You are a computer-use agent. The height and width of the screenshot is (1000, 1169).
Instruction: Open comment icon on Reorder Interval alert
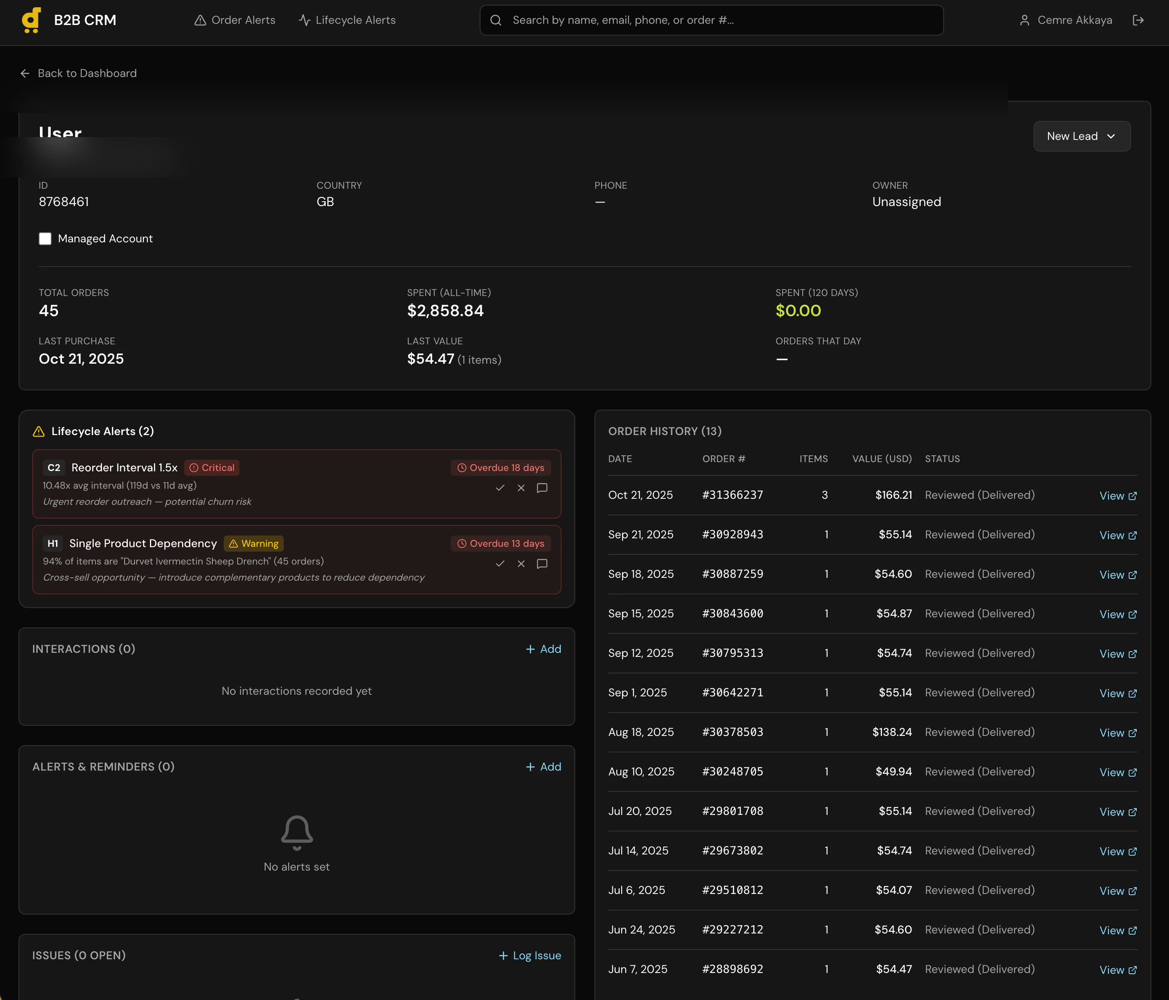(x=542, y=488)
